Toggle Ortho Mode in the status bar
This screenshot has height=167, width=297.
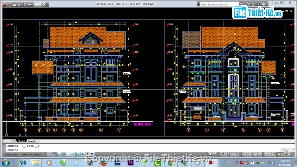pos(58,154)
